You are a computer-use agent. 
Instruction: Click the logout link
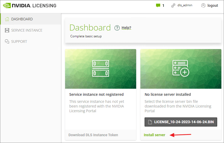[x=212, y=5]
